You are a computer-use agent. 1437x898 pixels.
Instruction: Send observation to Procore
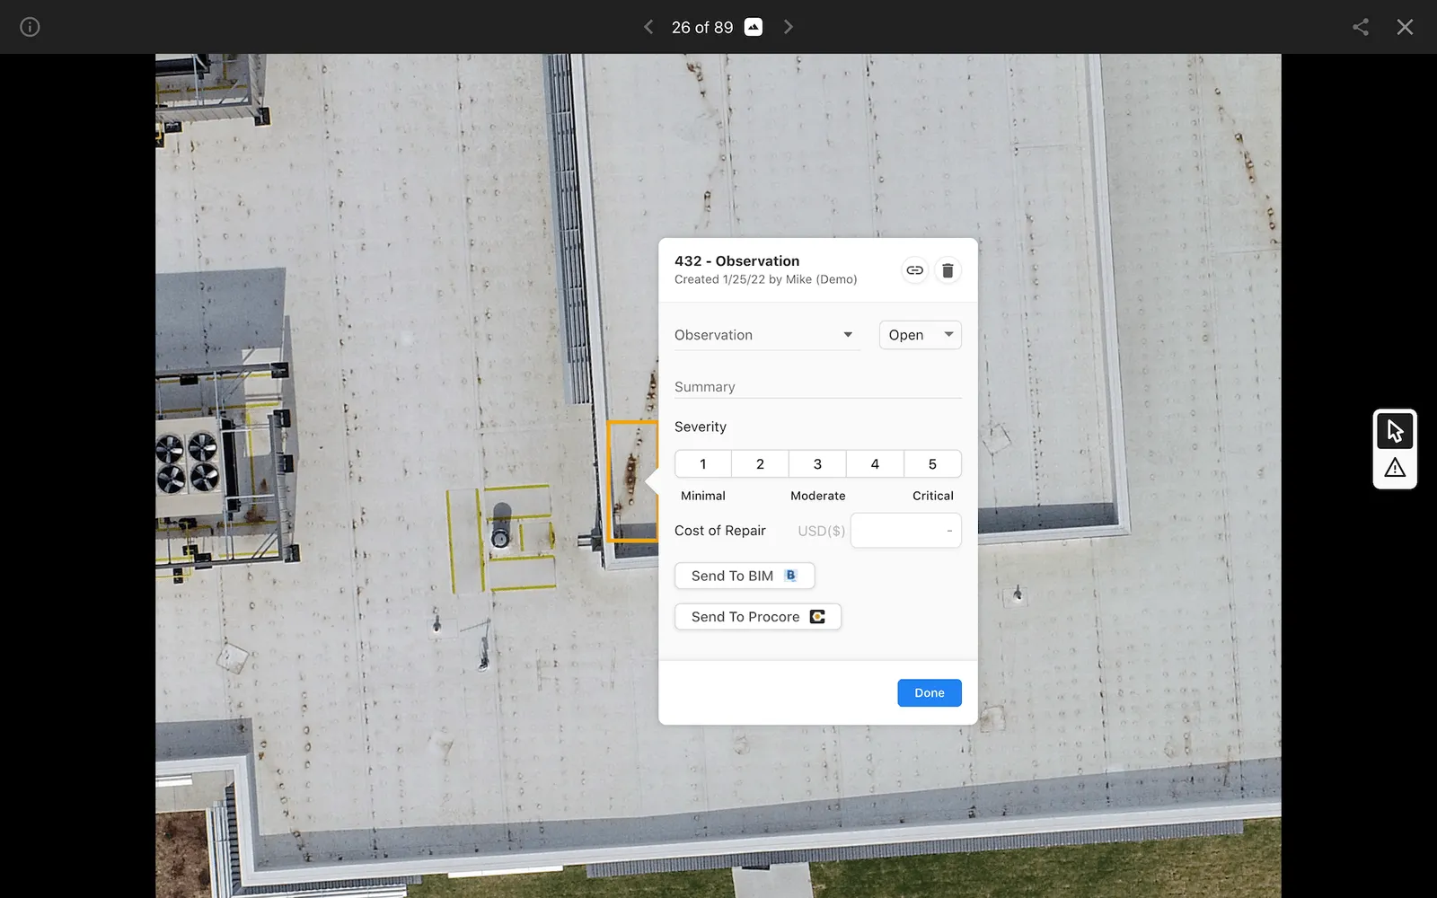(x=757, y=617)
